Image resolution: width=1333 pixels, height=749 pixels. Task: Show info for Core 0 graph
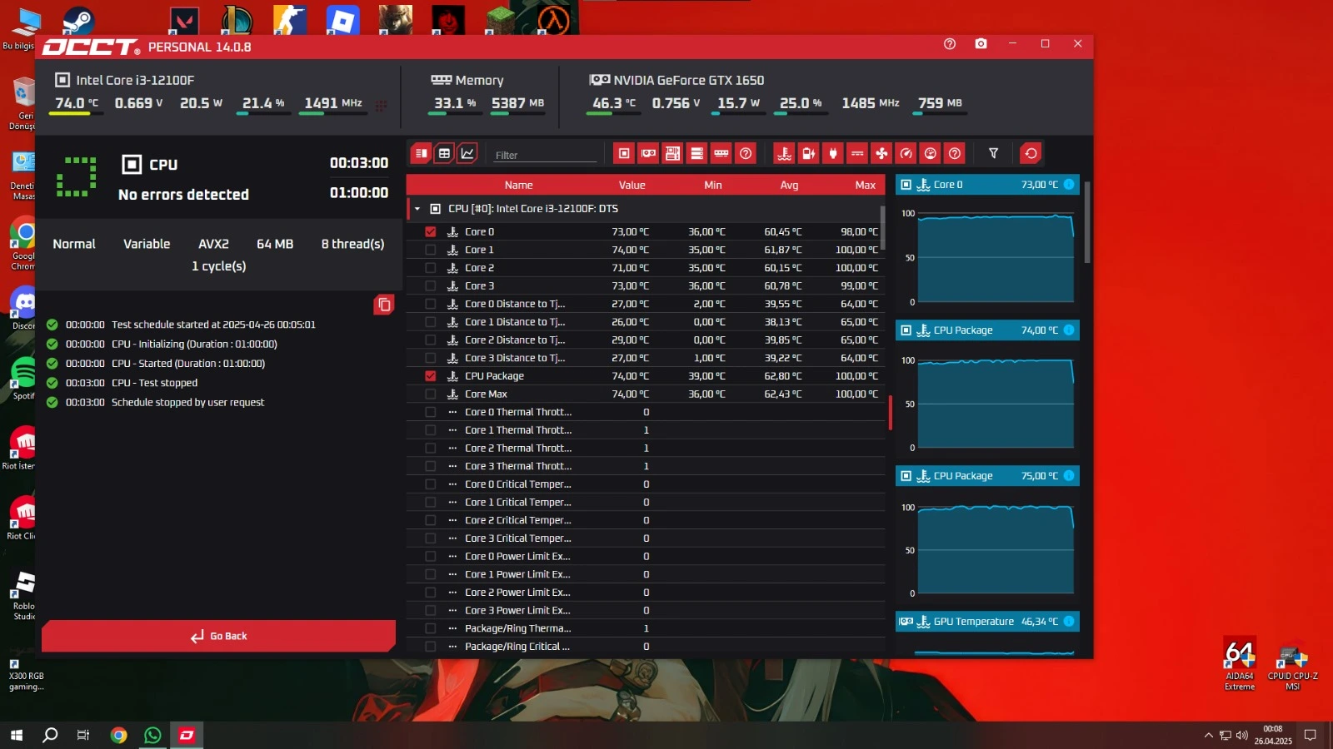[x=1069, y=185]
